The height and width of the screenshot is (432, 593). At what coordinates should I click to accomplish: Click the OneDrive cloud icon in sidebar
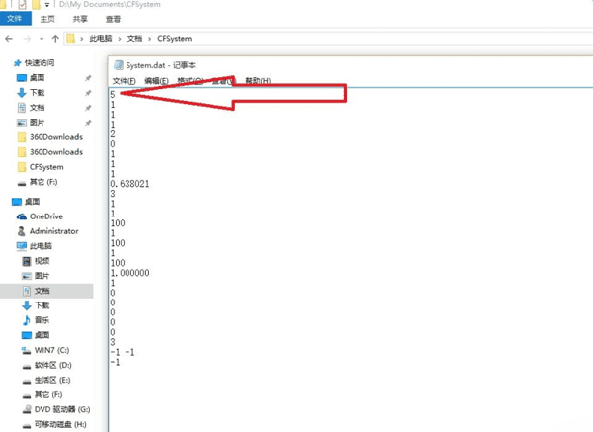(x=21, y=216)
